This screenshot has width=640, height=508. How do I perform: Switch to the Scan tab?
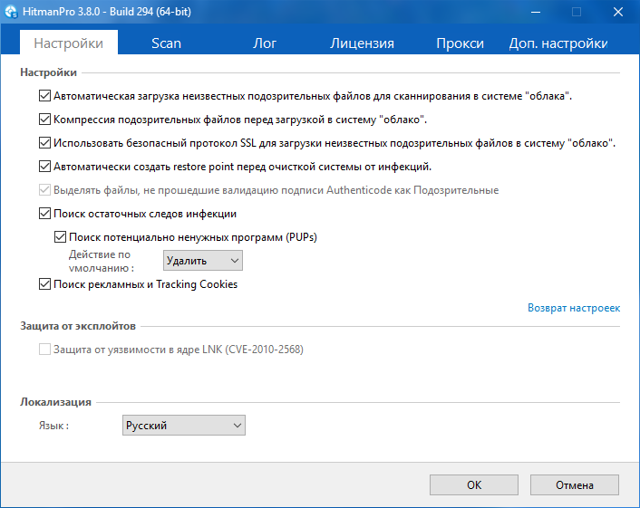[x=166, y=43]
